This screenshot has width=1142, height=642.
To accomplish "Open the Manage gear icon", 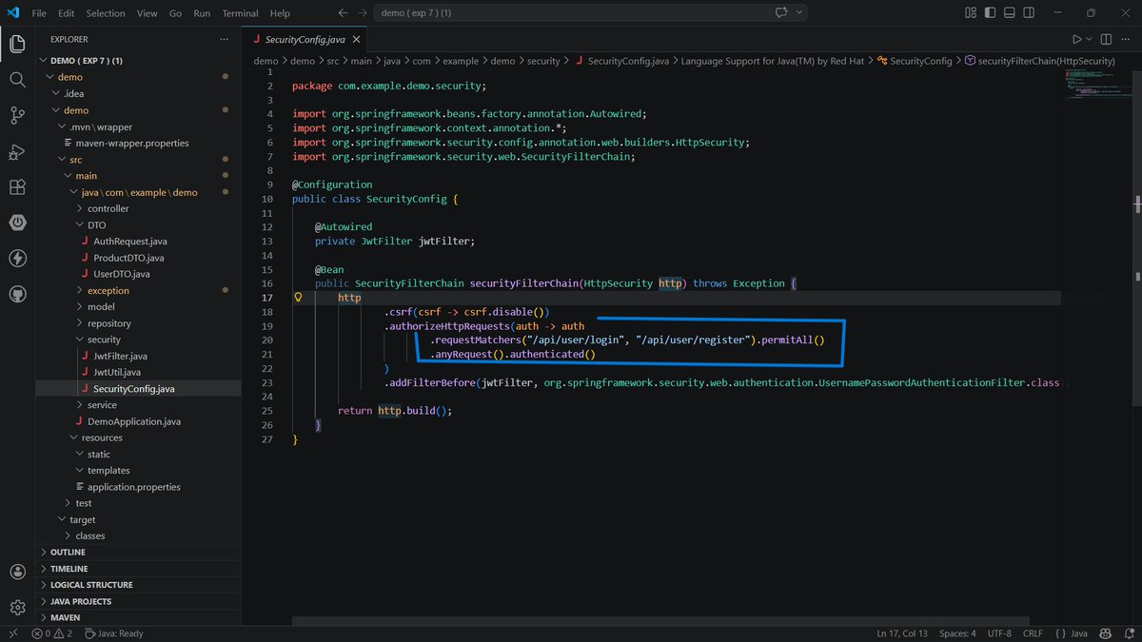I will (x=17, y=607).
